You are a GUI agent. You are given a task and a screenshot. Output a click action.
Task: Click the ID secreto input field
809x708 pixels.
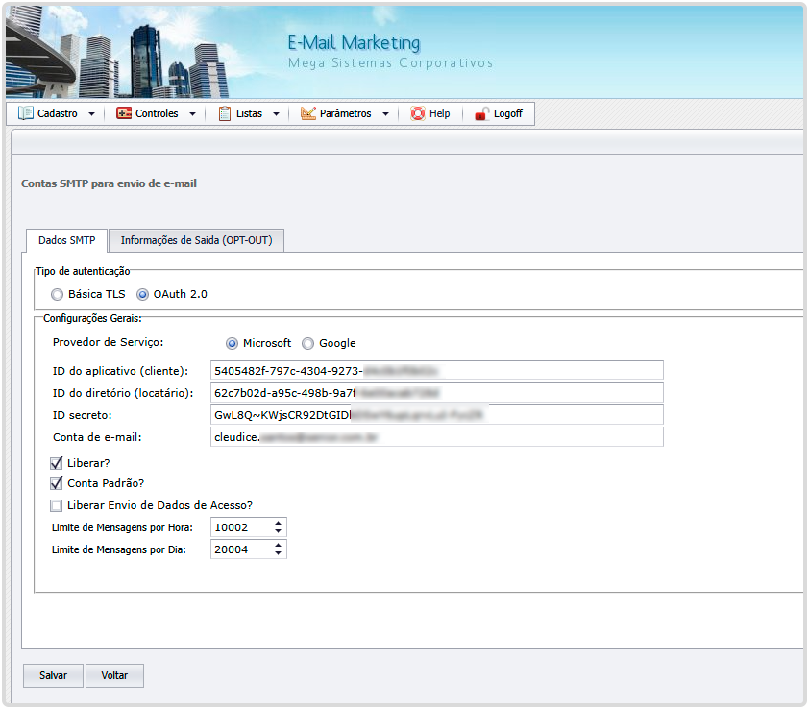pos(436,415)
